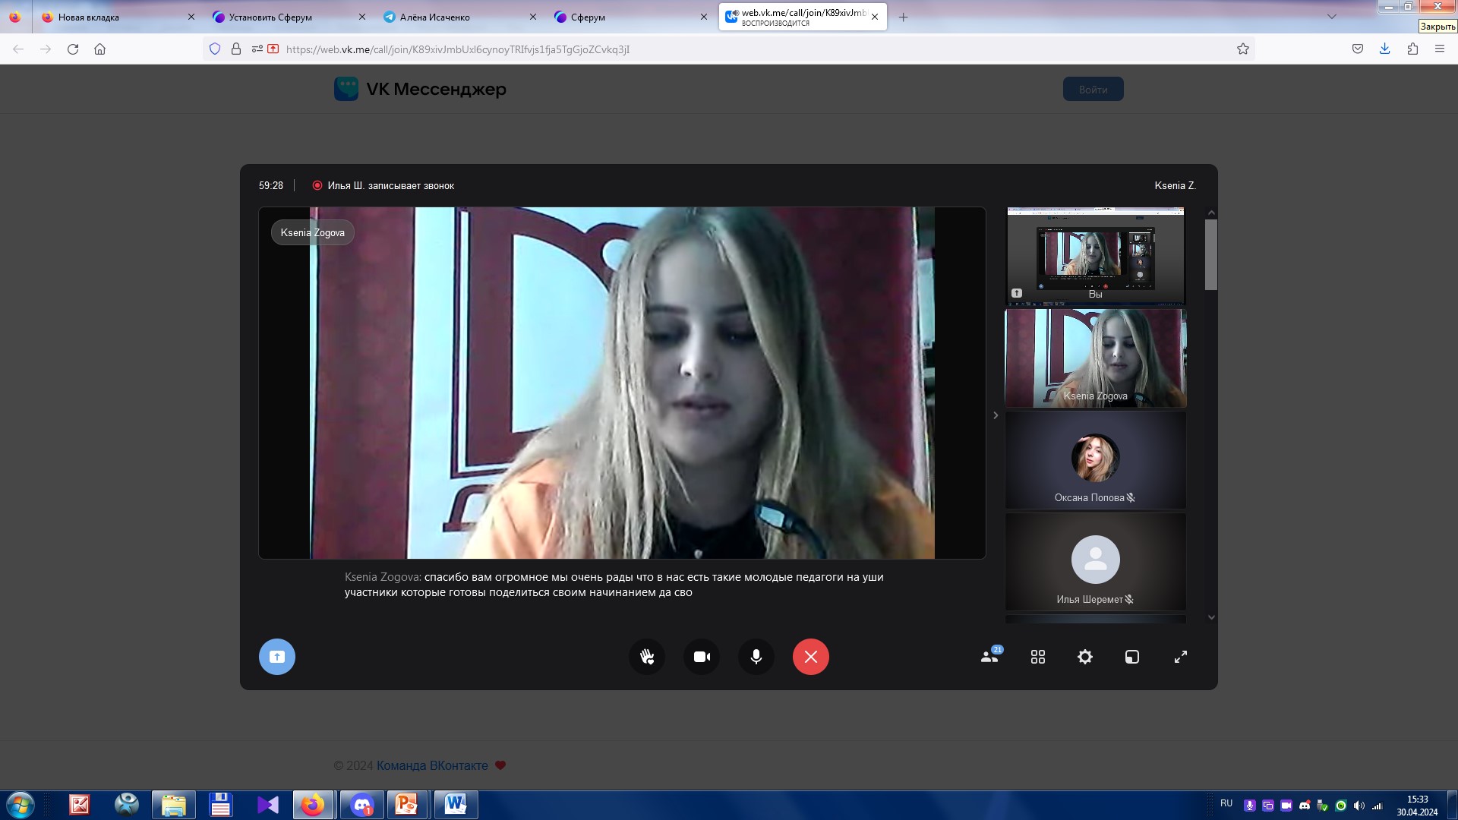The image size is (1458, 820).
Task: Mute the microphone
Action: click(x=756, y=657)
